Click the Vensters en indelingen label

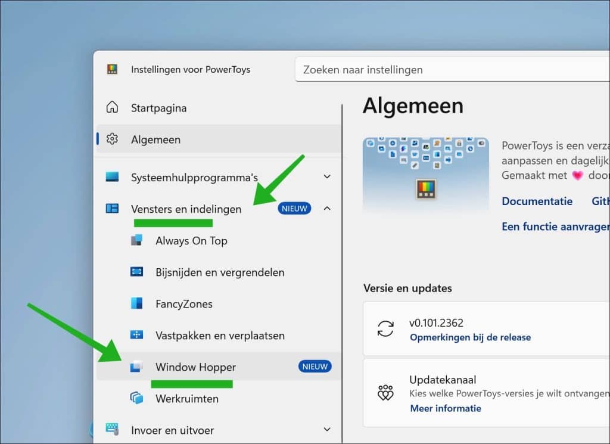[186, 209]
